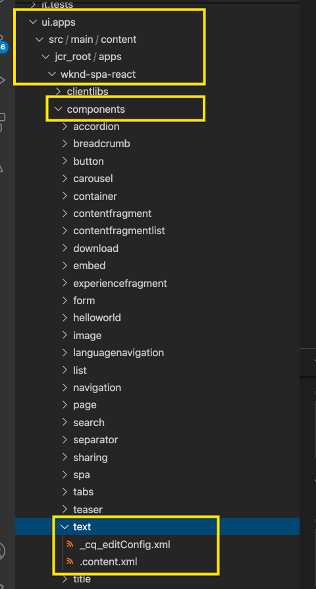Click the blue notification badge in activity bar
316x589 pixels.
[x=3, y=47]
